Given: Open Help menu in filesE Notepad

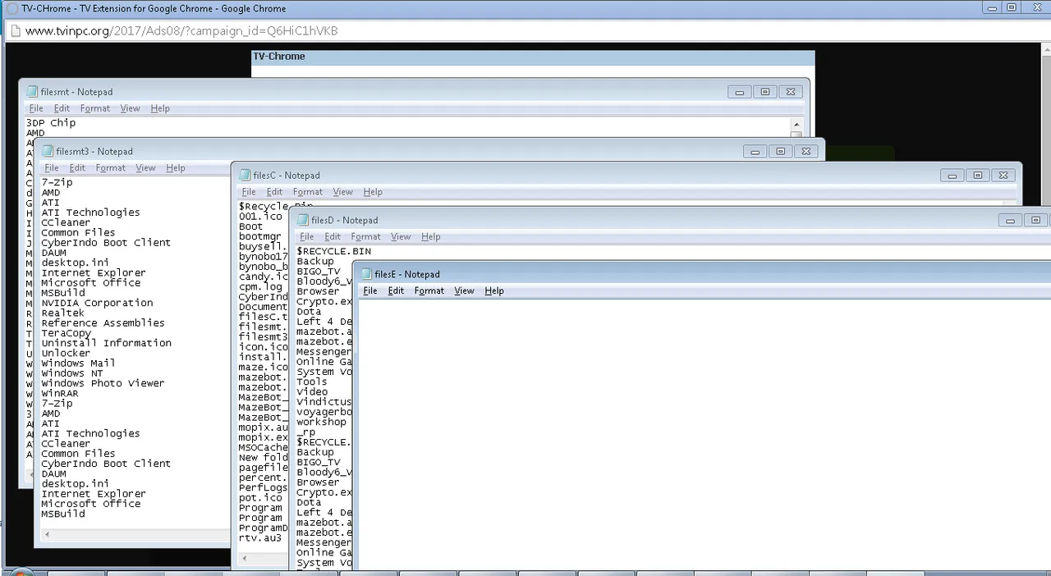Looking at the screenshot, I should pyautogui.click(x=494, y=290).
